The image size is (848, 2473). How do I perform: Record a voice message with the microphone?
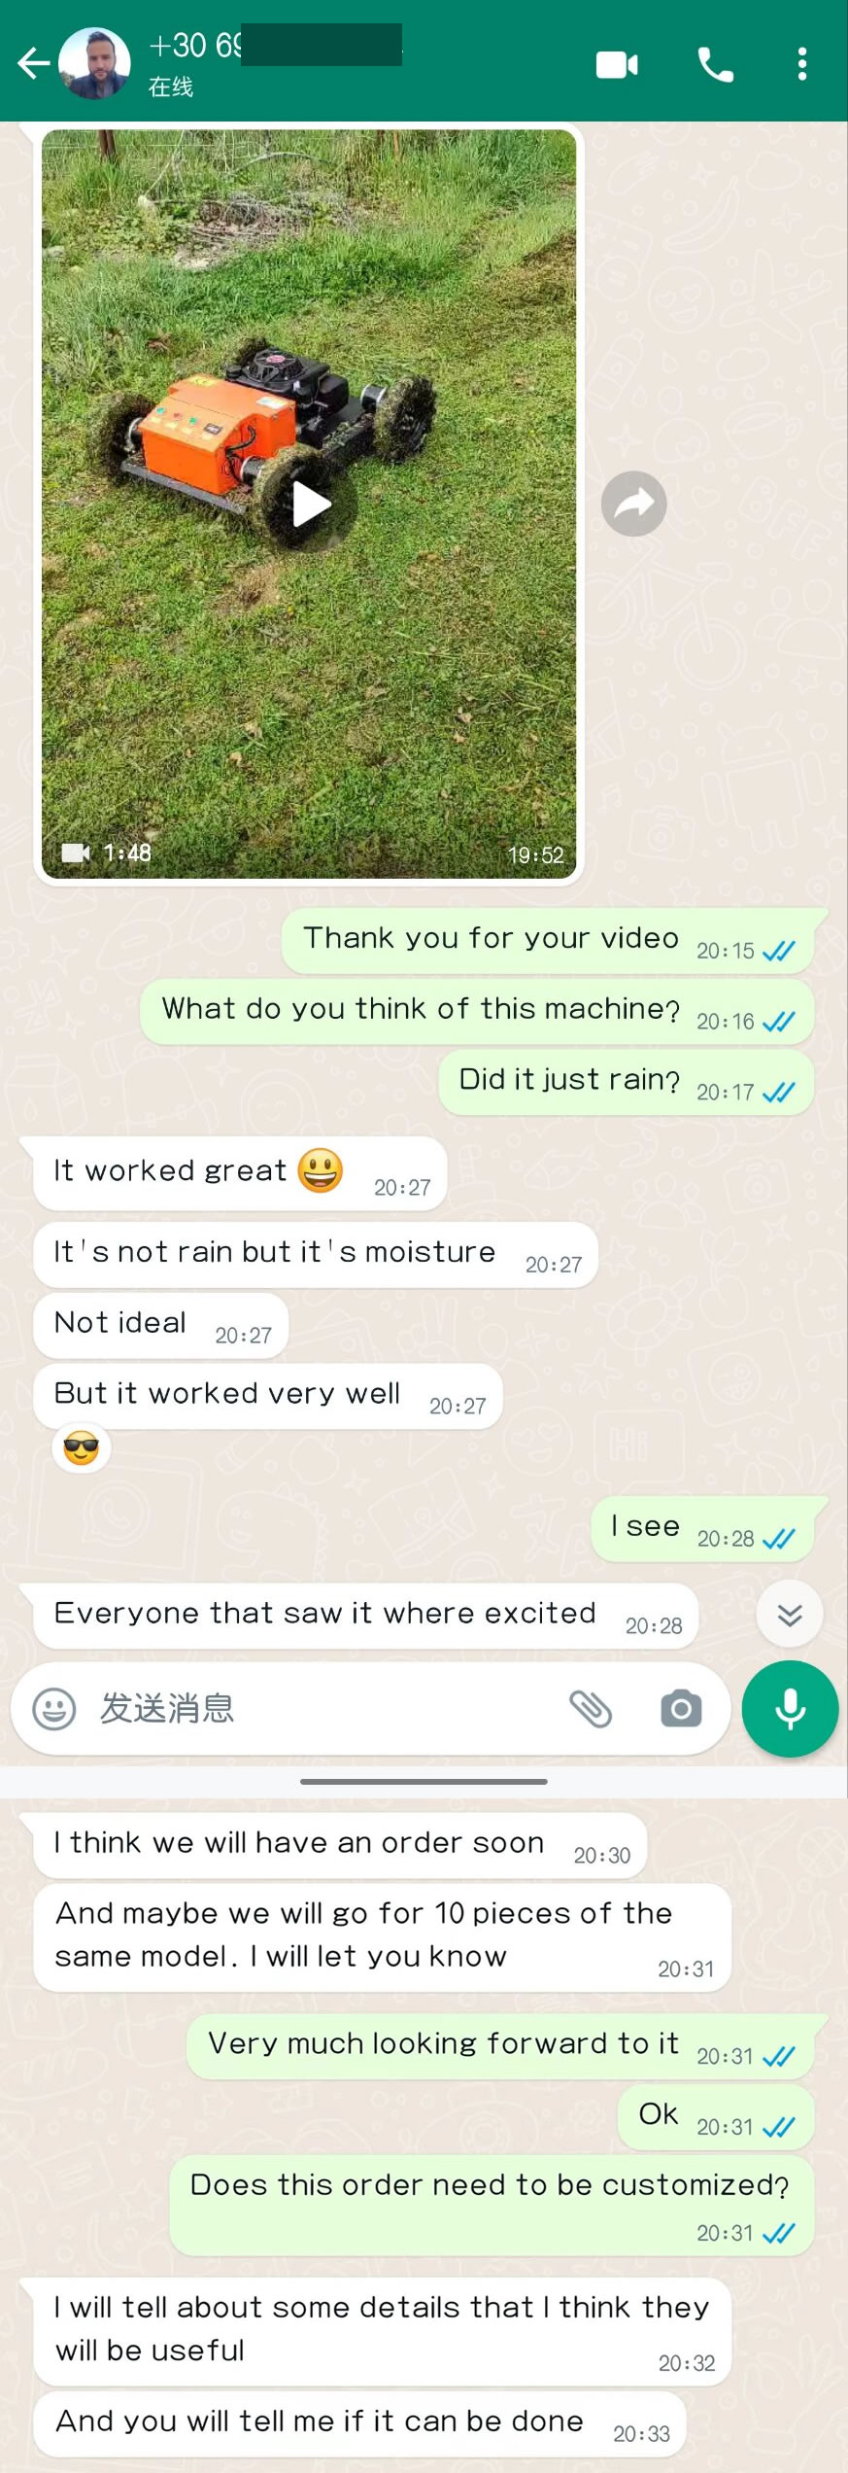[x=791, y=1709]
